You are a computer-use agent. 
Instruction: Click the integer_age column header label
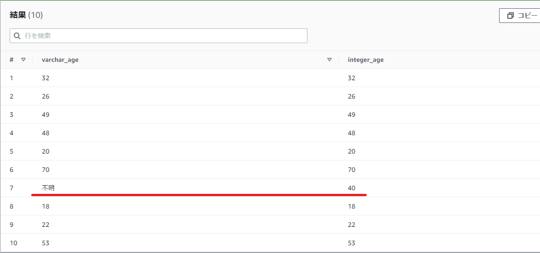click(365, 60)
